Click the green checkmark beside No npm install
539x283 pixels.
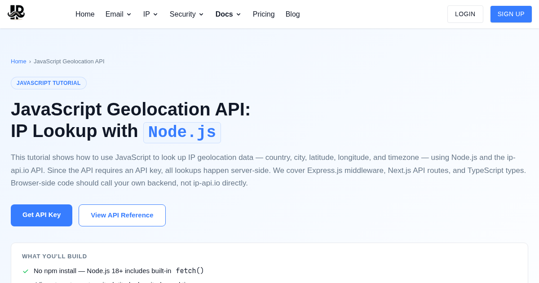click(26, 271)
